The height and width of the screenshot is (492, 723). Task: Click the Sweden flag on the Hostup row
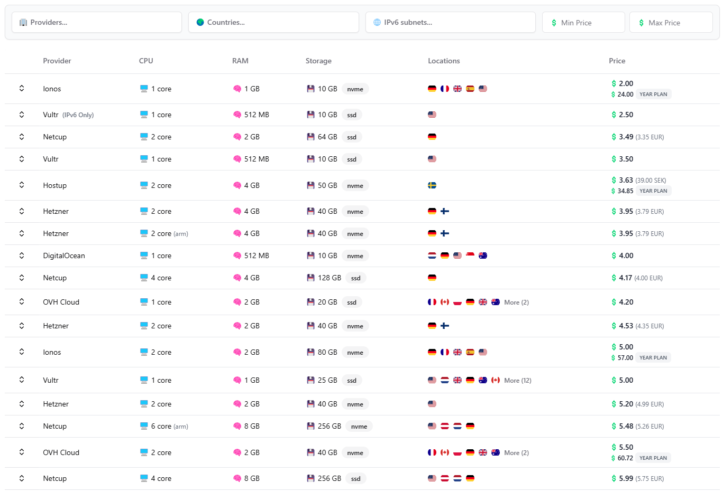tap(432, 185)
